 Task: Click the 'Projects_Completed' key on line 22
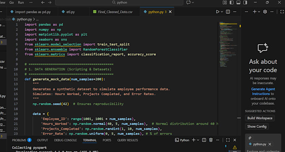pyautogui.click(x=62, y=129)
